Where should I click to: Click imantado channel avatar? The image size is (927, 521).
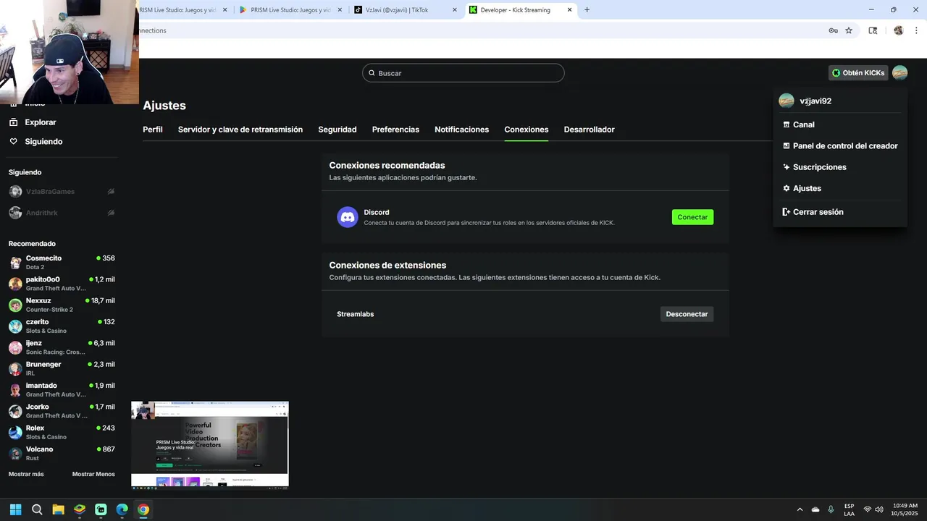tap(15, 390)
